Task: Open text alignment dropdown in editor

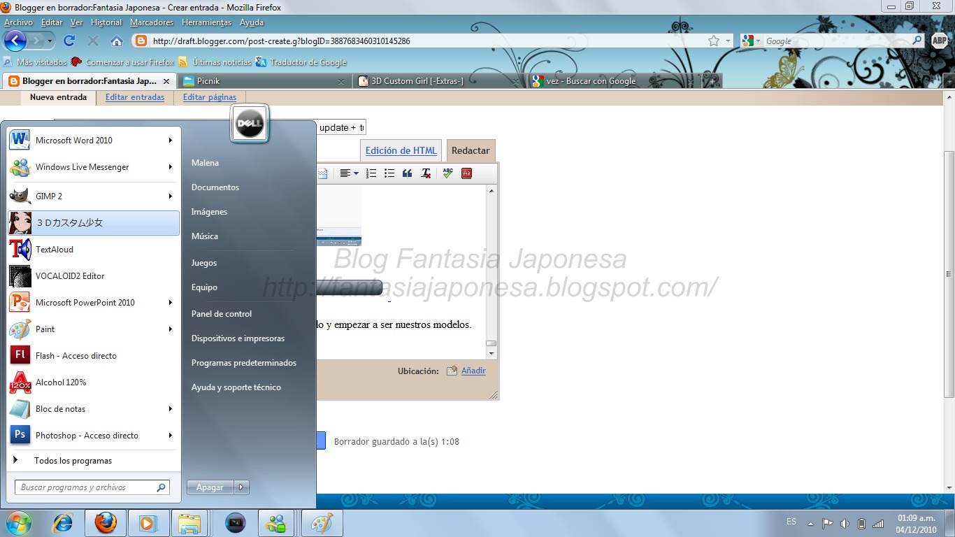Action: [x=349, y=173]
